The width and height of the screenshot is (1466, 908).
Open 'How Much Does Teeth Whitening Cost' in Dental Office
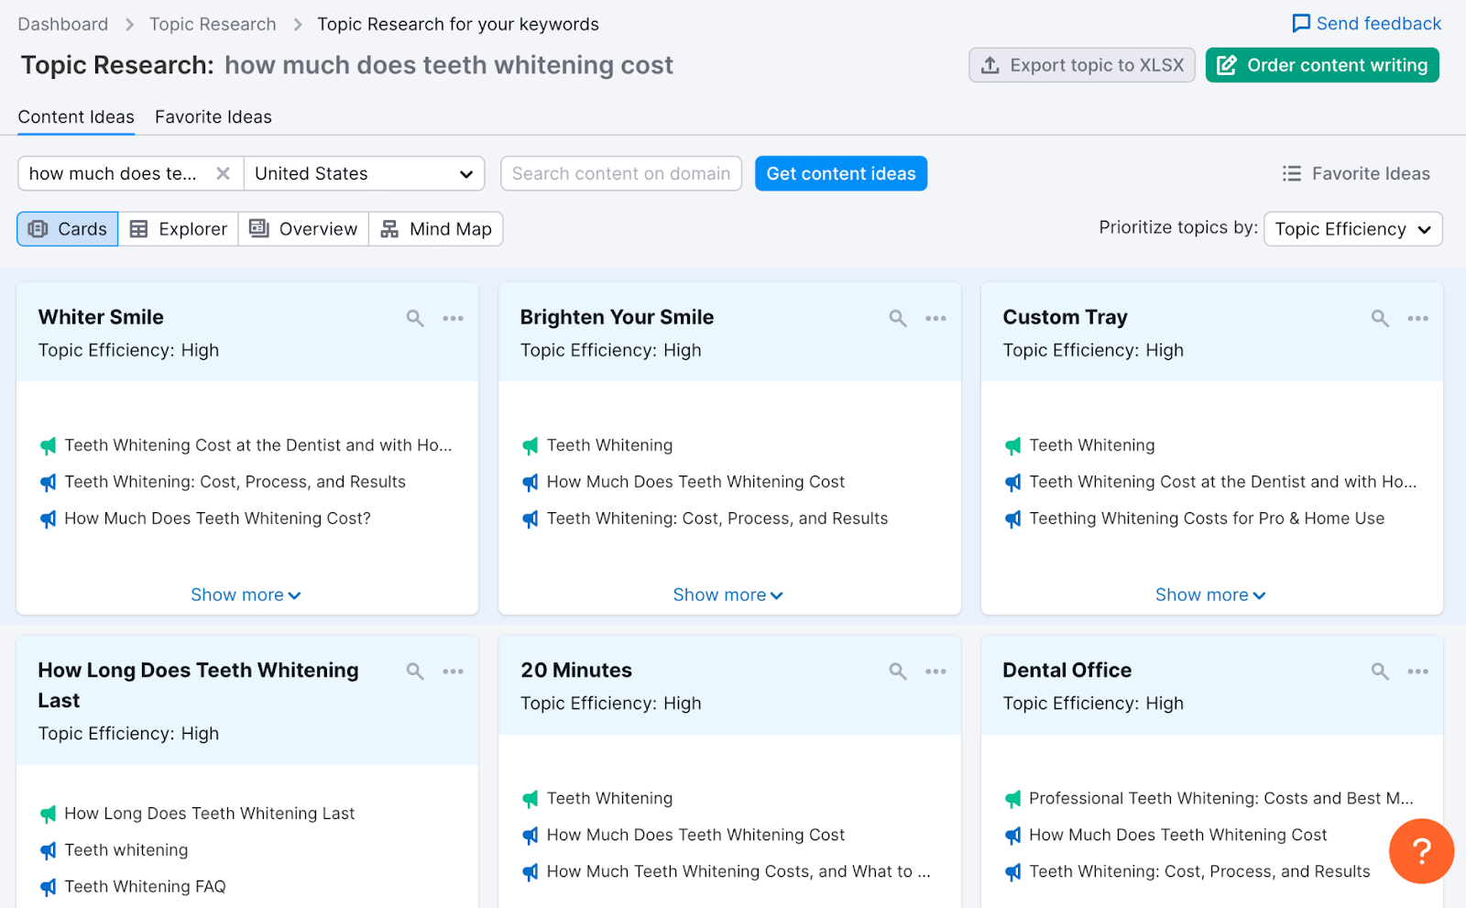pyautogui.click(x=1177, y=836)
